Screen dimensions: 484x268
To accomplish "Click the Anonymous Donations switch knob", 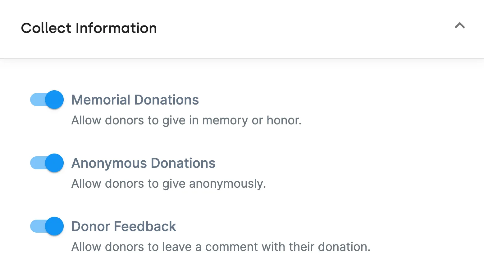I will pyautogui.click(x=55, y=163).
